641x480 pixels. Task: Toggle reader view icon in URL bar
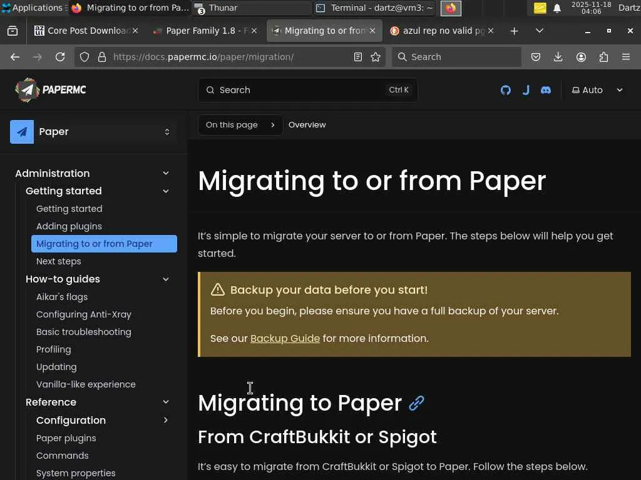(x=357, y=57)
